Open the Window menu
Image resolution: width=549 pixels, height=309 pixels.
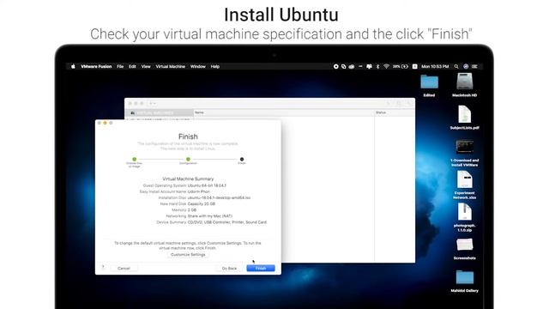[x=198, y=66]
